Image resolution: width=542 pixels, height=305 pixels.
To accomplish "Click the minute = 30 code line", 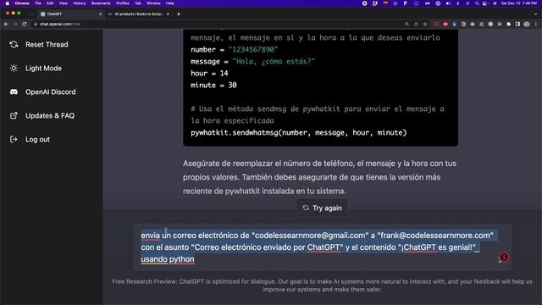I will [x=213, y=85].
